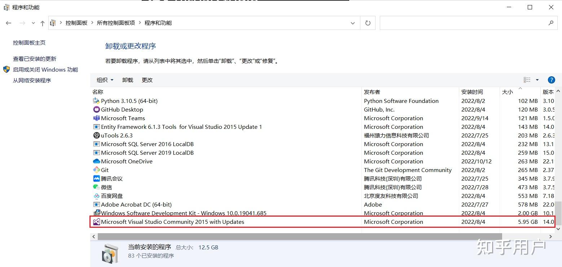Viewport: 562px width, 267px height.
Task: Click the vertical scrollbar thumb
Action: [x=558, y=213]
